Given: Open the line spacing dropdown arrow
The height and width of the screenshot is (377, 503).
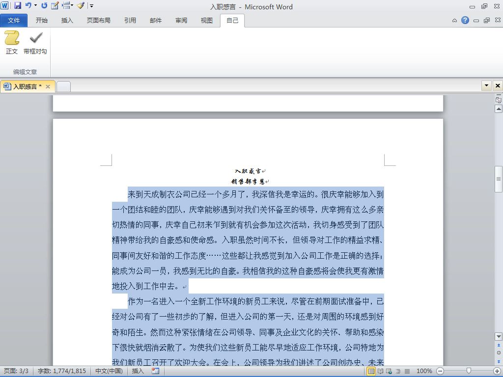Looking at the screenshot, I should click(72, 5).
